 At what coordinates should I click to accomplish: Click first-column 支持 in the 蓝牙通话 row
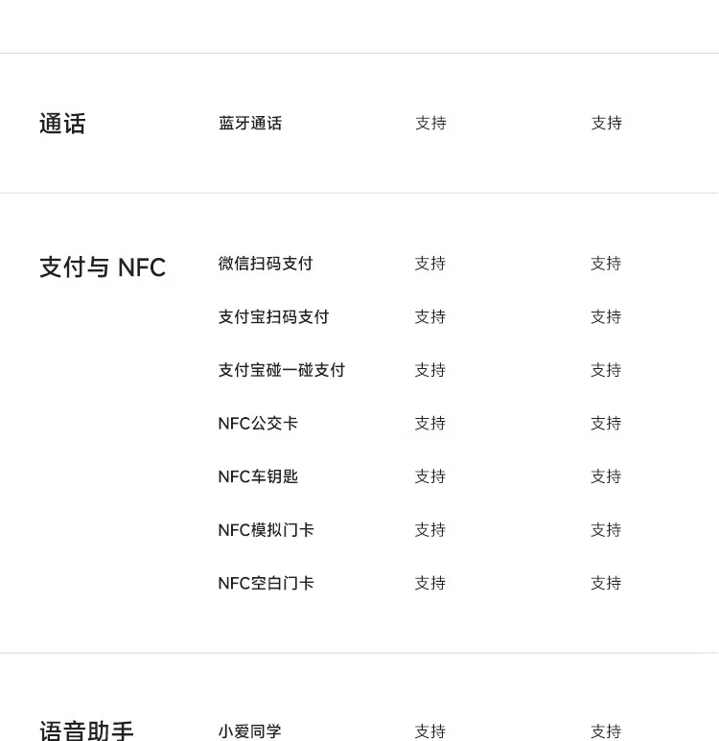(430, 124)
